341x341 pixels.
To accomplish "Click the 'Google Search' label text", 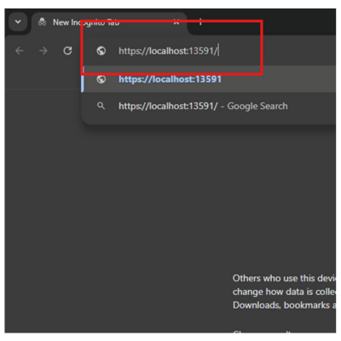I will (x=257, y=106).
